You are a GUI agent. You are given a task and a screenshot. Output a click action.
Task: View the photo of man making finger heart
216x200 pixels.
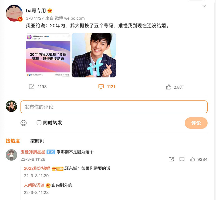pos(94,55)
